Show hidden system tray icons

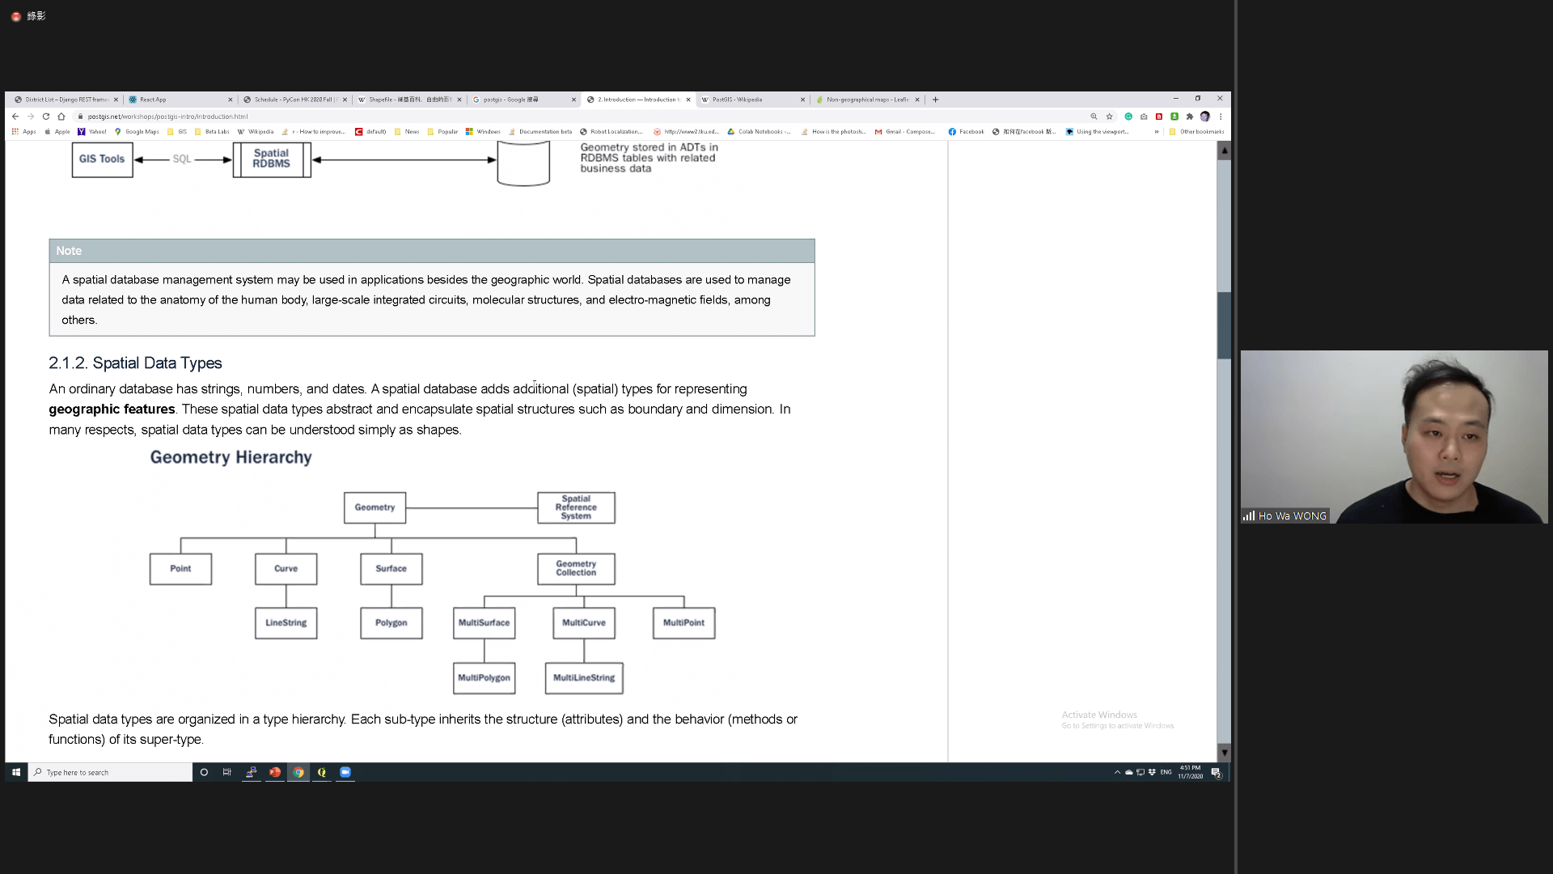(x=1117, y=772)
